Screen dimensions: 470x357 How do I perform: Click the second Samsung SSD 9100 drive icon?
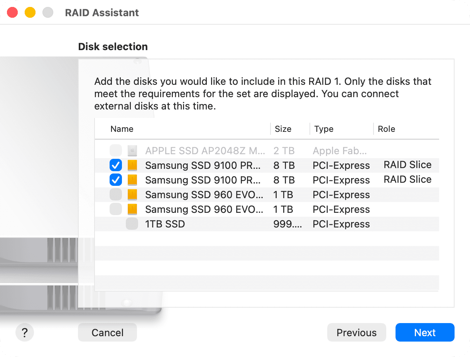point(132,180)
